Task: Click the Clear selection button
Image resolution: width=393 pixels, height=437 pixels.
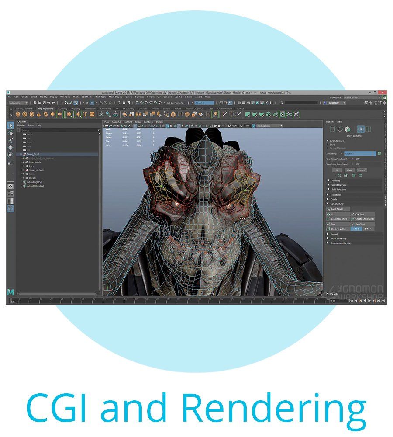Action: pyautogui.click(x=349, y=170)
